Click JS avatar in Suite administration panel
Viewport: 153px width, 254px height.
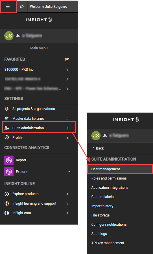(96, 136)
